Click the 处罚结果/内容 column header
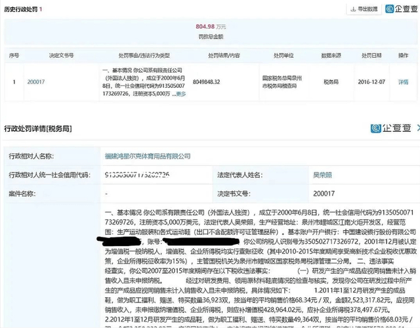The height and width of the screenshot is (328, 420). tap(224, 55)
